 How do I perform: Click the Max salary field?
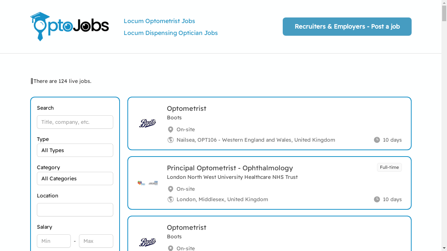pos(96,241)
